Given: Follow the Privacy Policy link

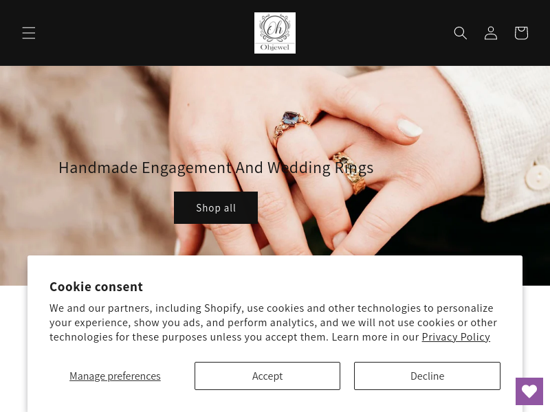Looking at the screenshot, I should [x=456, y=337].
